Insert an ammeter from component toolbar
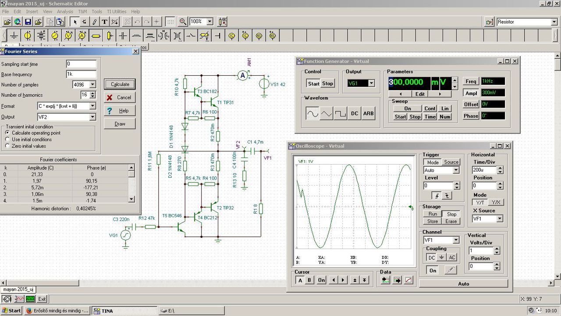 (x=82, y=36)
